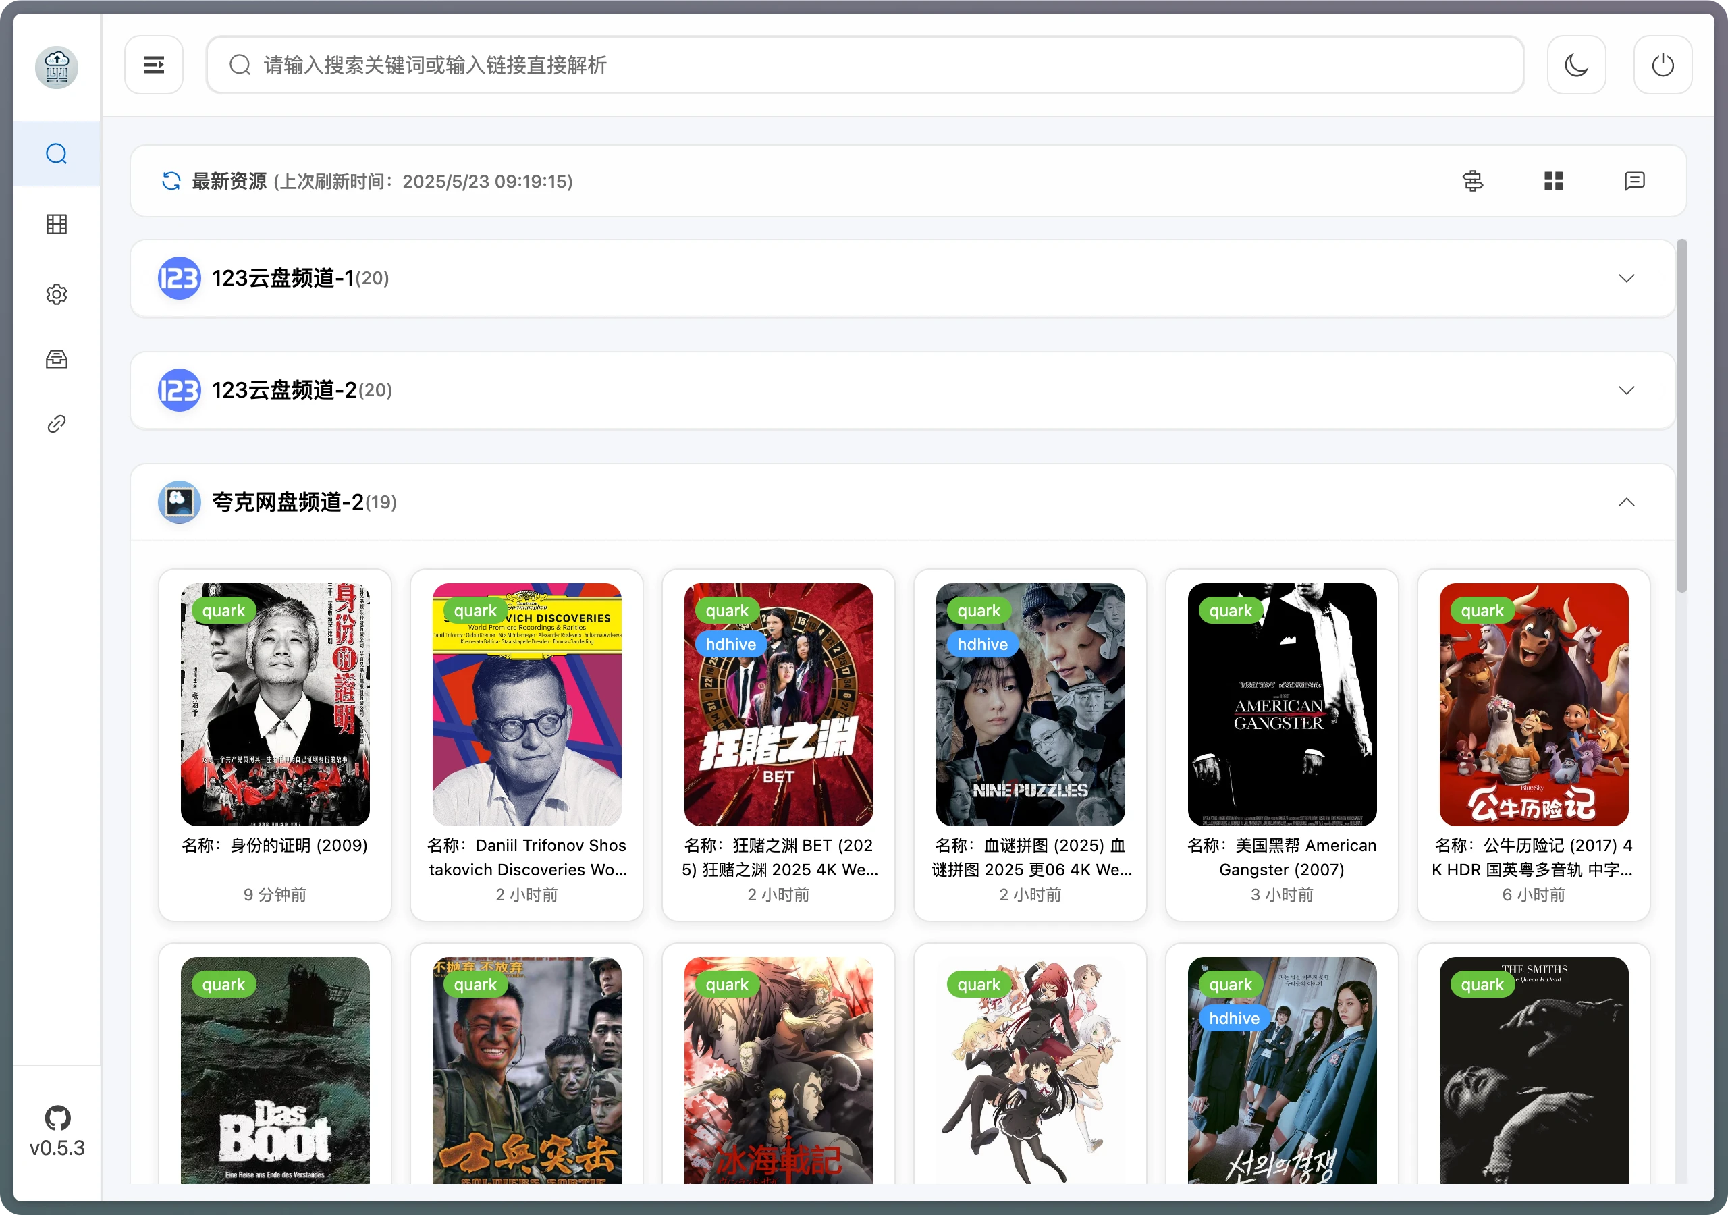Open the GitHub repository icon
This screenshot has width=1728, height=1215.
pyautogui.click(x=57, y=1117)
